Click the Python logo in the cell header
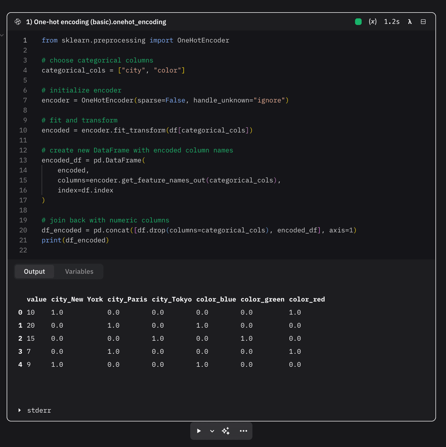The height and width of the screenshot is (447, 446). pos(18,22)
